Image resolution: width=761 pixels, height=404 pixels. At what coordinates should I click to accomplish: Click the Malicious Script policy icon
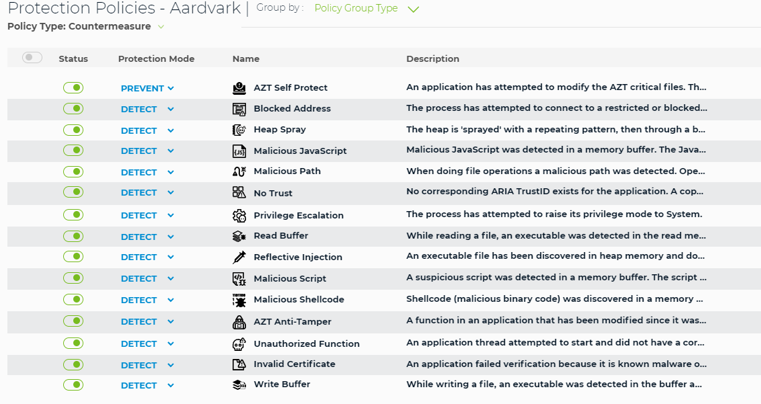pyautogui.click(x=239, y=279)
